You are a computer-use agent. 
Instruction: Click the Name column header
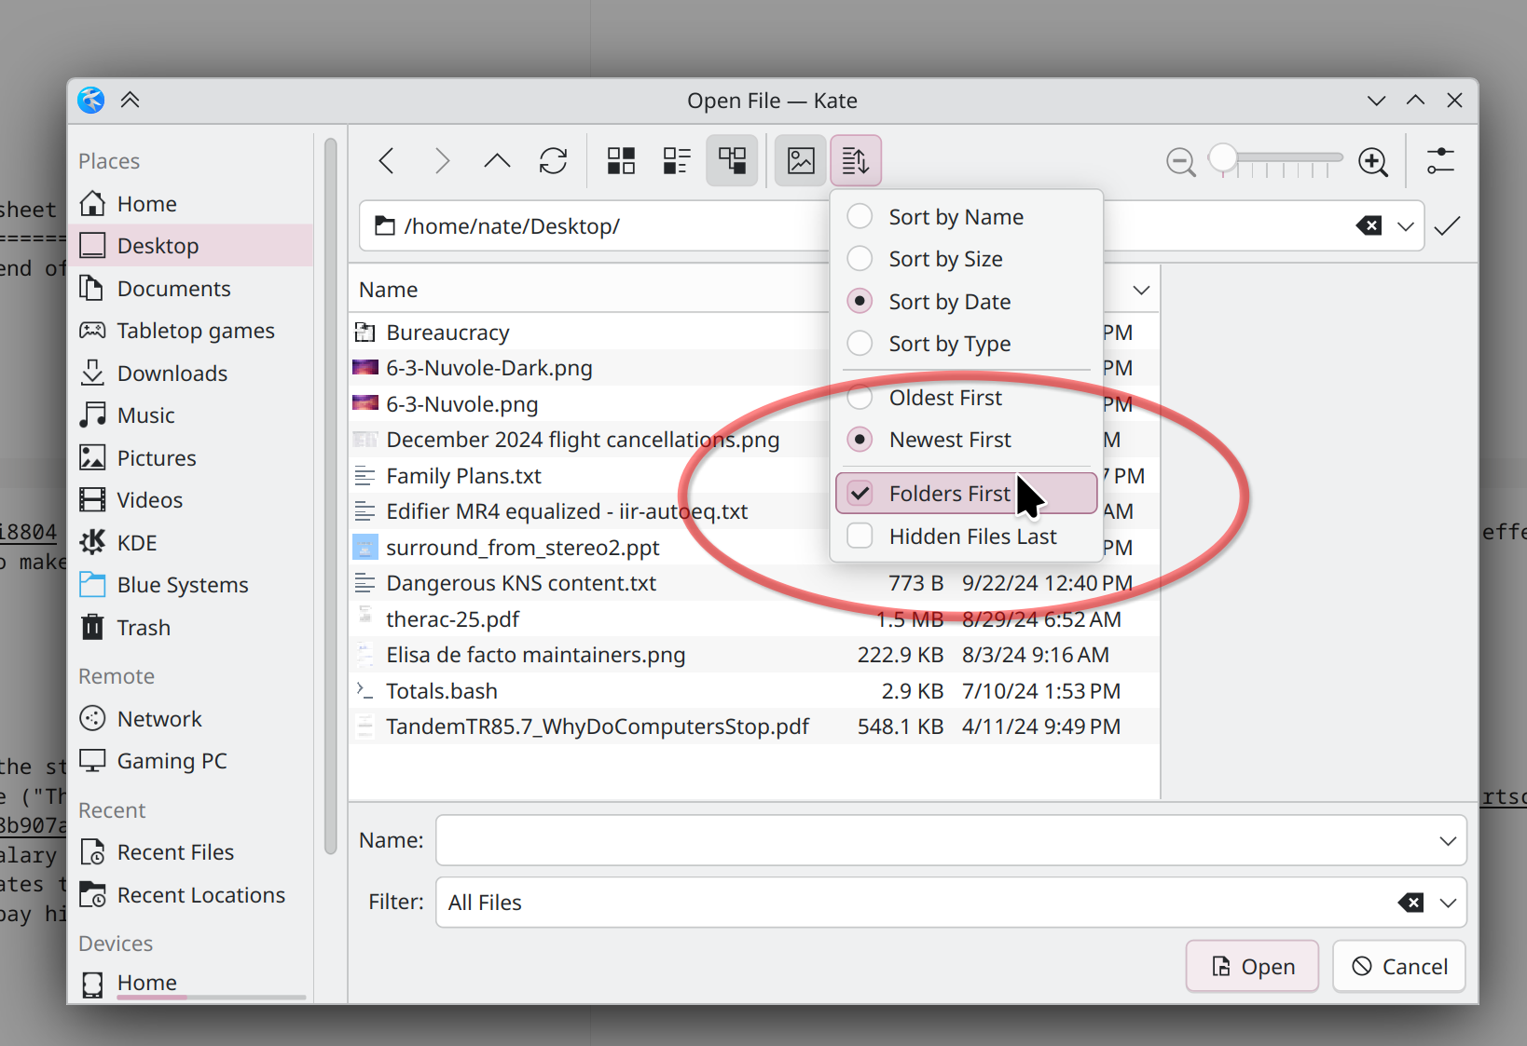(x=589, y=290)
